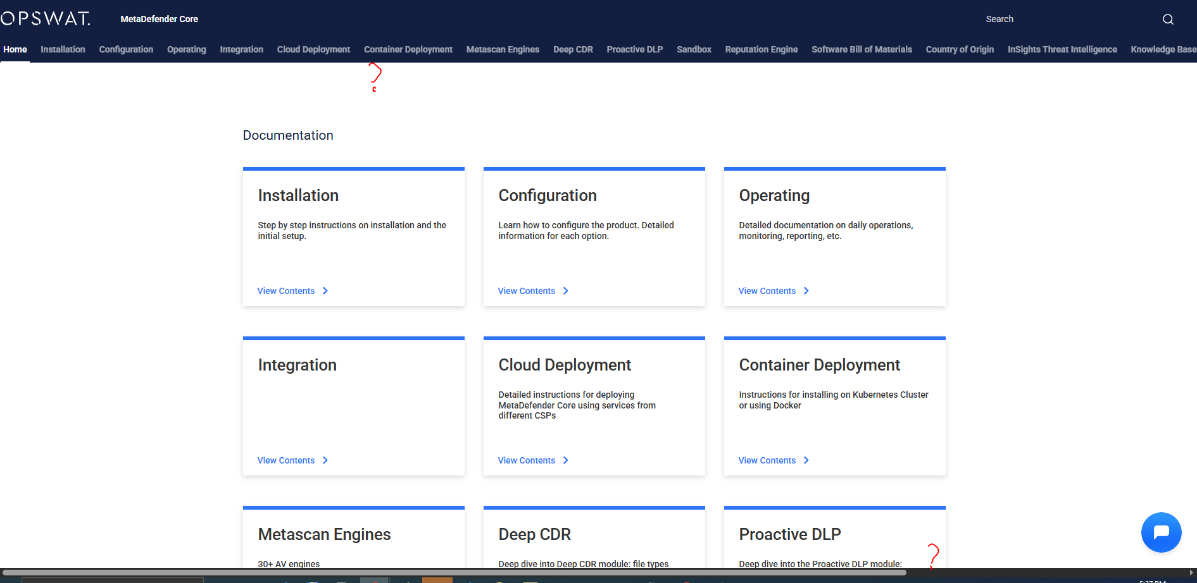Click the Container Deployment card chevron arrow
Screen dimensions: 1197x583
(x=806, y=460)
